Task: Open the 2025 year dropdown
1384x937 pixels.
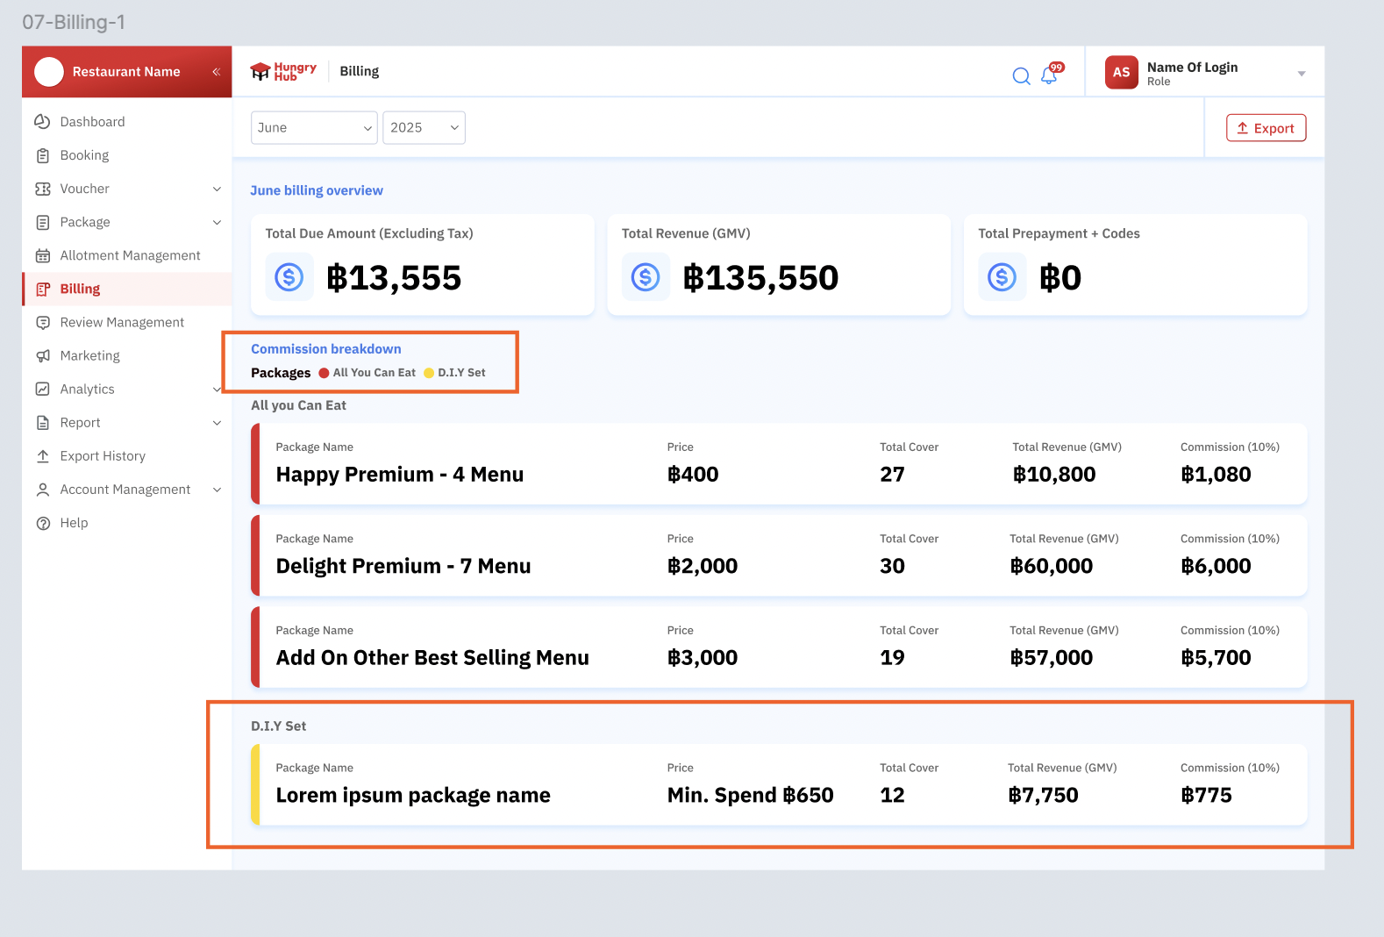Action: tap(424, 128)
